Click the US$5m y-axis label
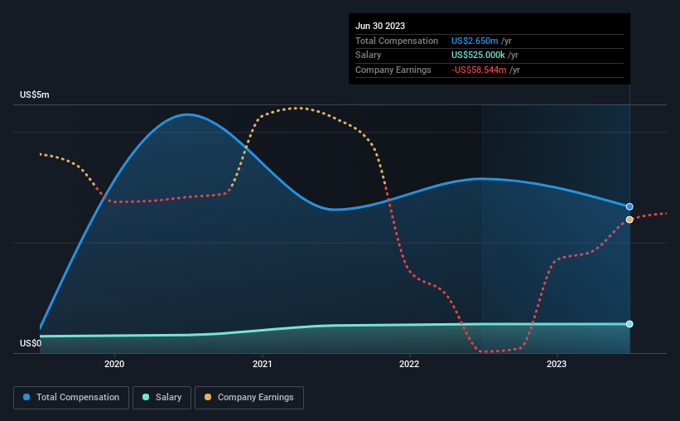The height and width of the screenshot is (421, 680). (x=35, y=94)
